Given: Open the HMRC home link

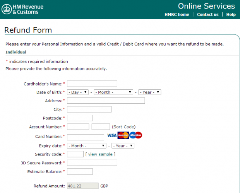Looking at the screenshot, I should pyautogui.click(x=177, y=15).
